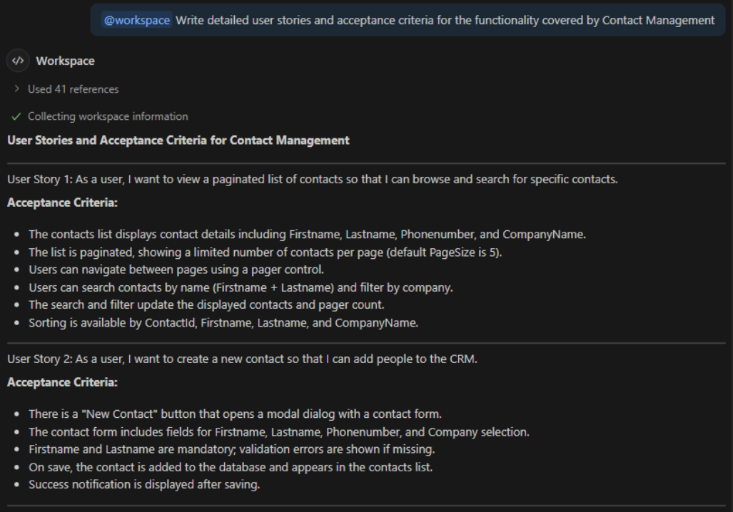Select the Collecting workspace information status text
733x512 pixels.
(108, 116)
